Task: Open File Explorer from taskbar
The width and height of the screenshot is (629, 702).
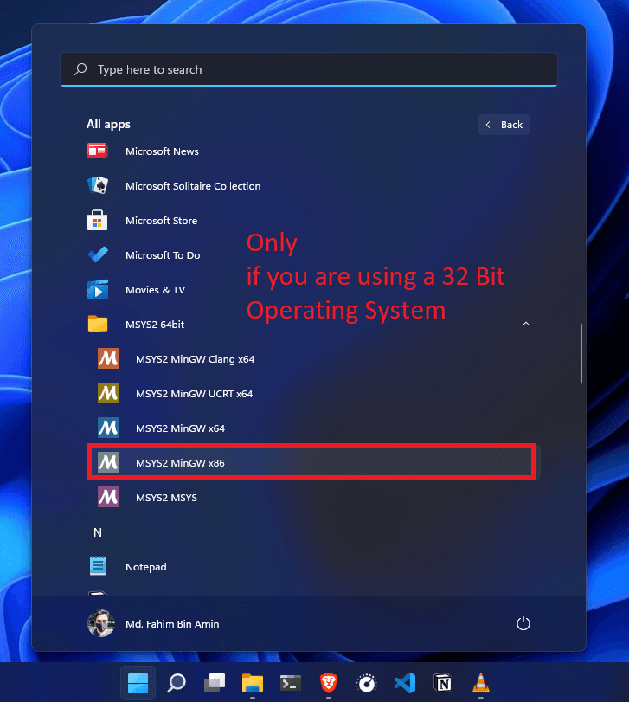Action: 253,683
